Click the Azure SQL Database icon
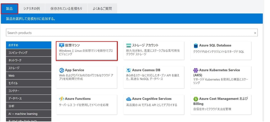 click(196, 45)
